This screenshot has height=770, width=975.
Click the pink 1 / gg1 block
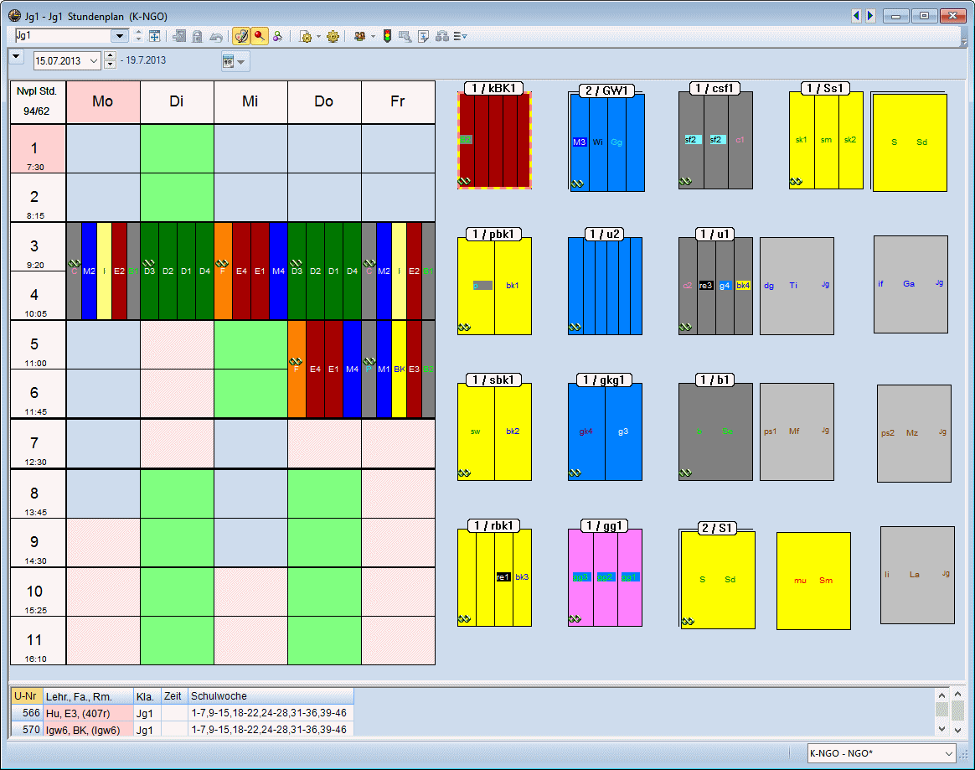point(605,577)
